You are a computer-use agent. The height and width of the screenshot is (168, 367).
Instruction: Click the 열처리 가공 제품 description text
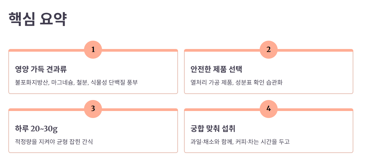point(237,82)
